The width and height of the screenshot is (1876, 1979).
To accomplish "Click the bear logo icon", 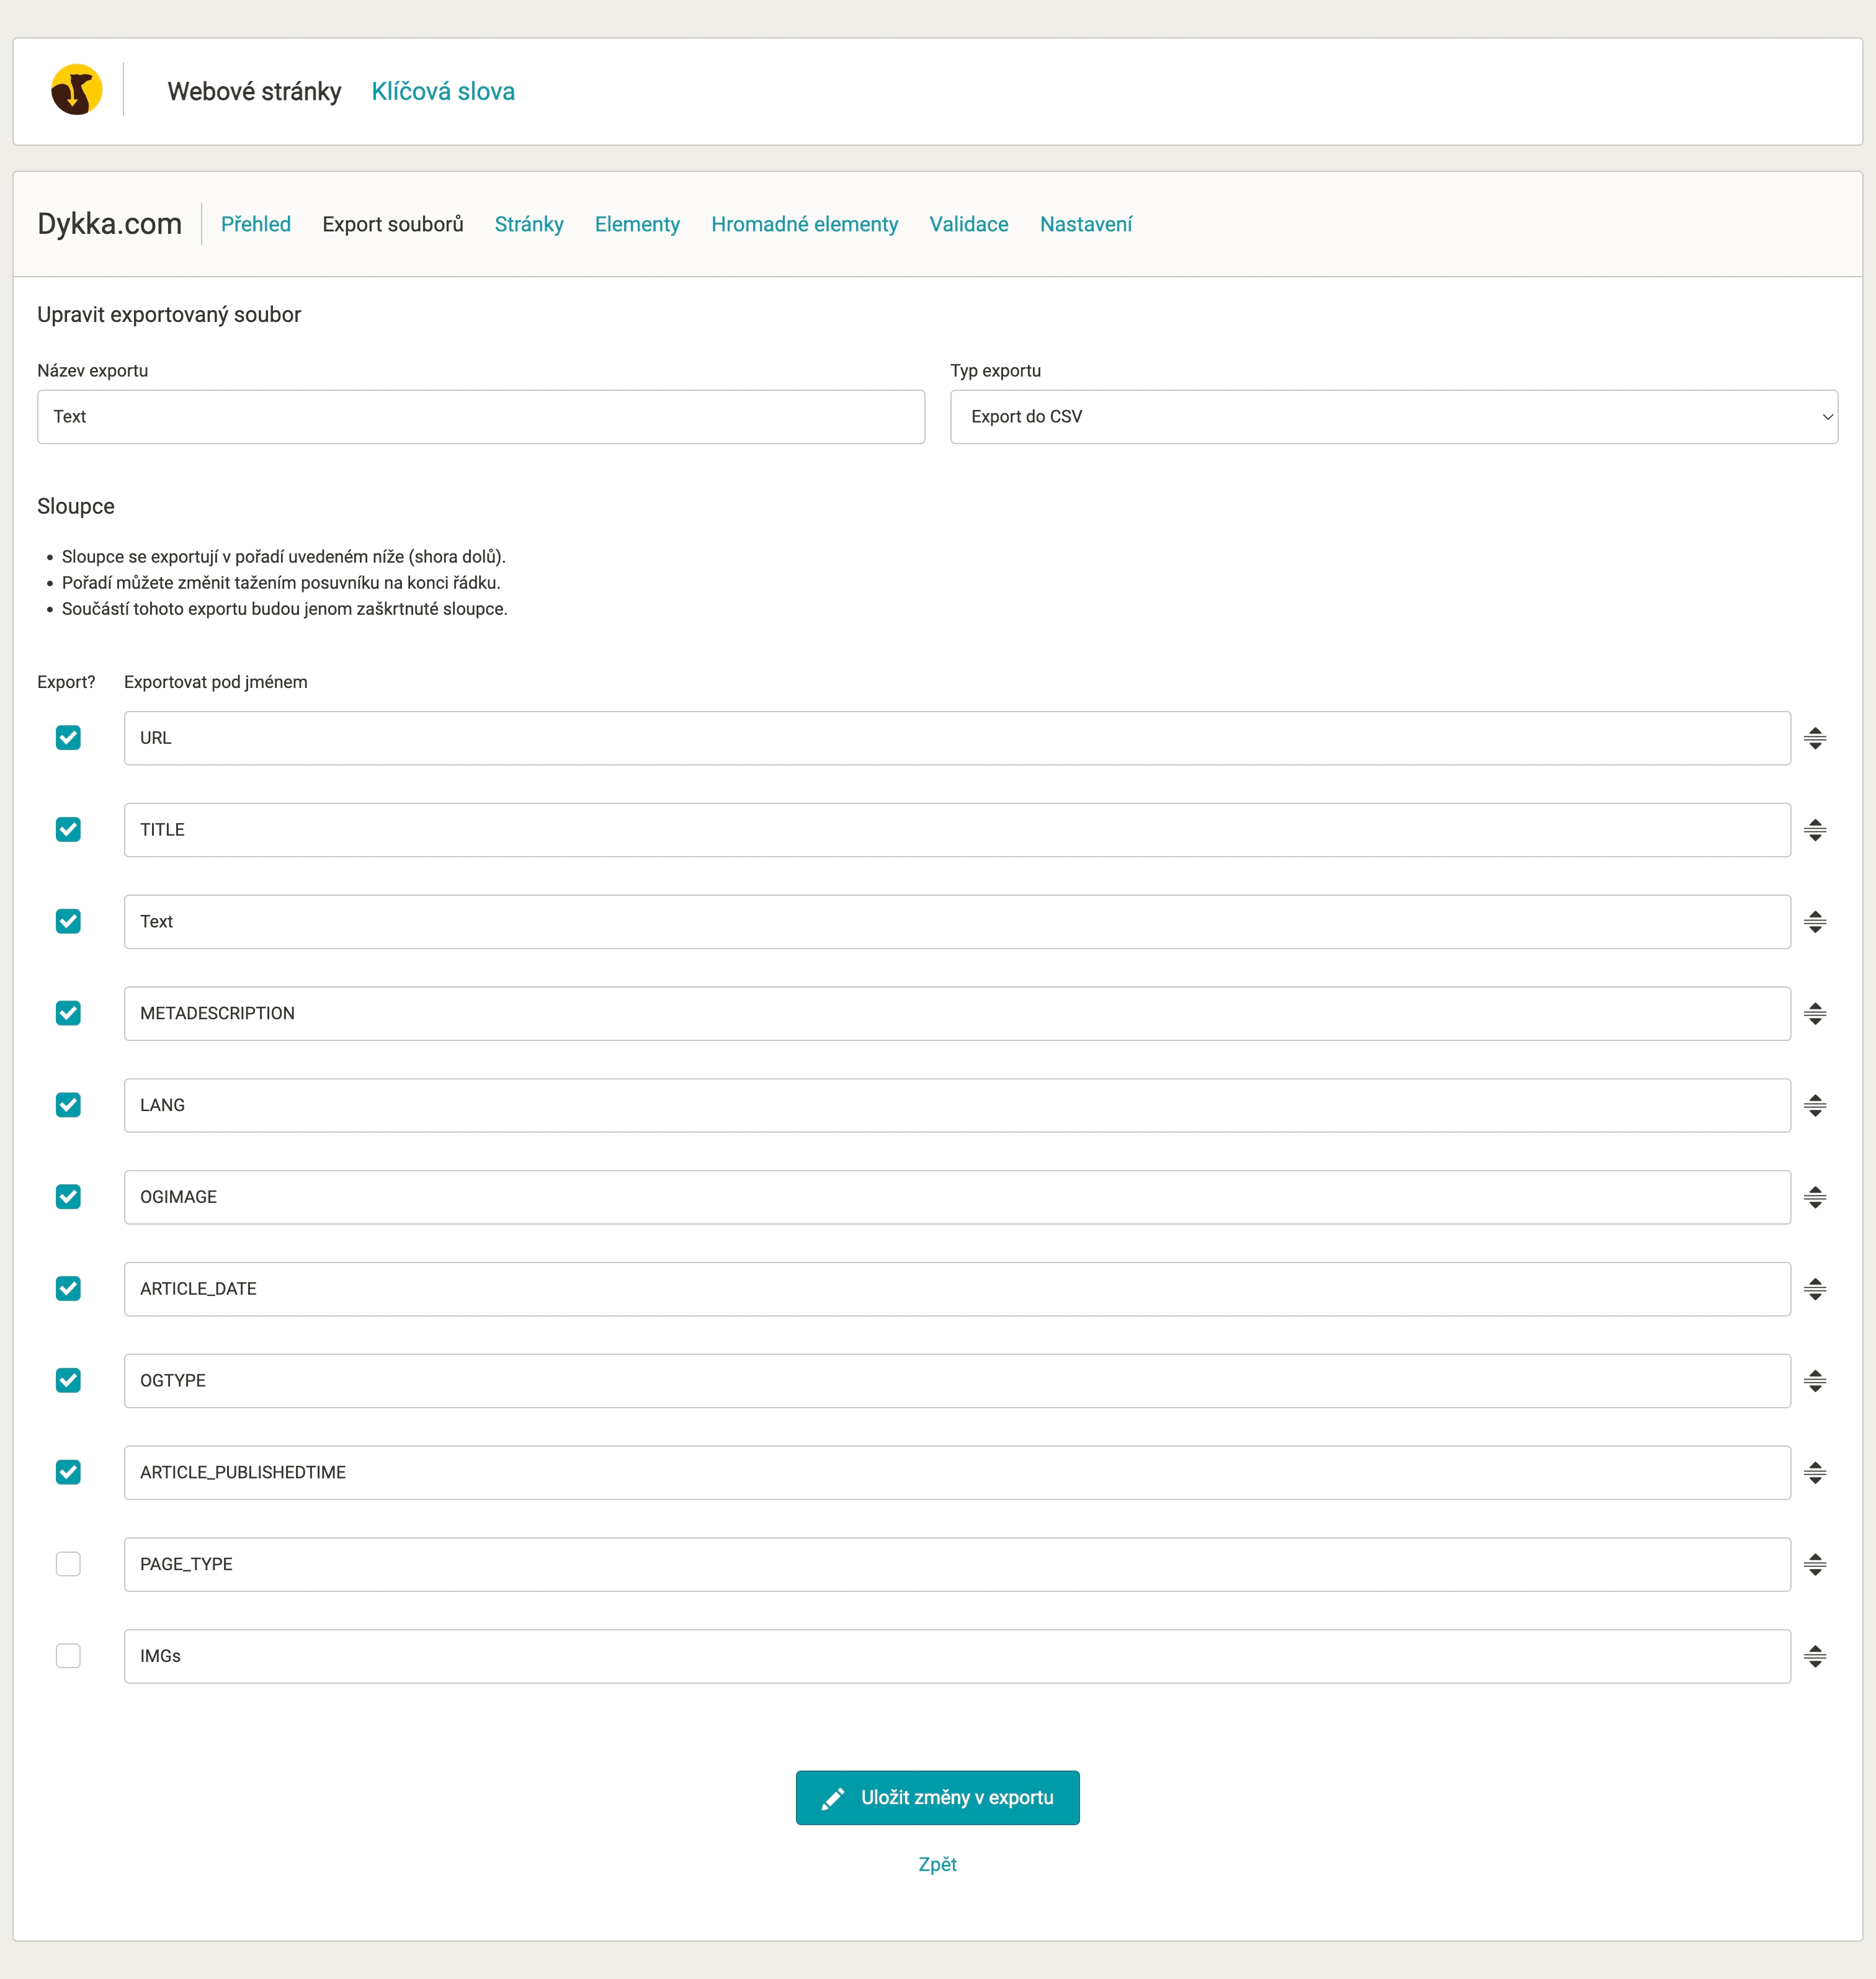I will (76, 90).
